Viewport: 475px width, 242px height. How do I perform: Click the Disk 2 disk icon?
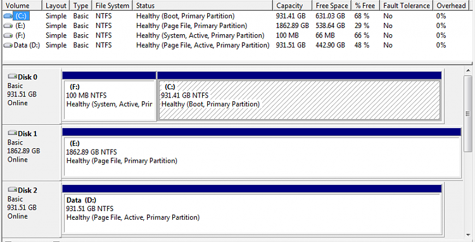(x=12, y=189)
